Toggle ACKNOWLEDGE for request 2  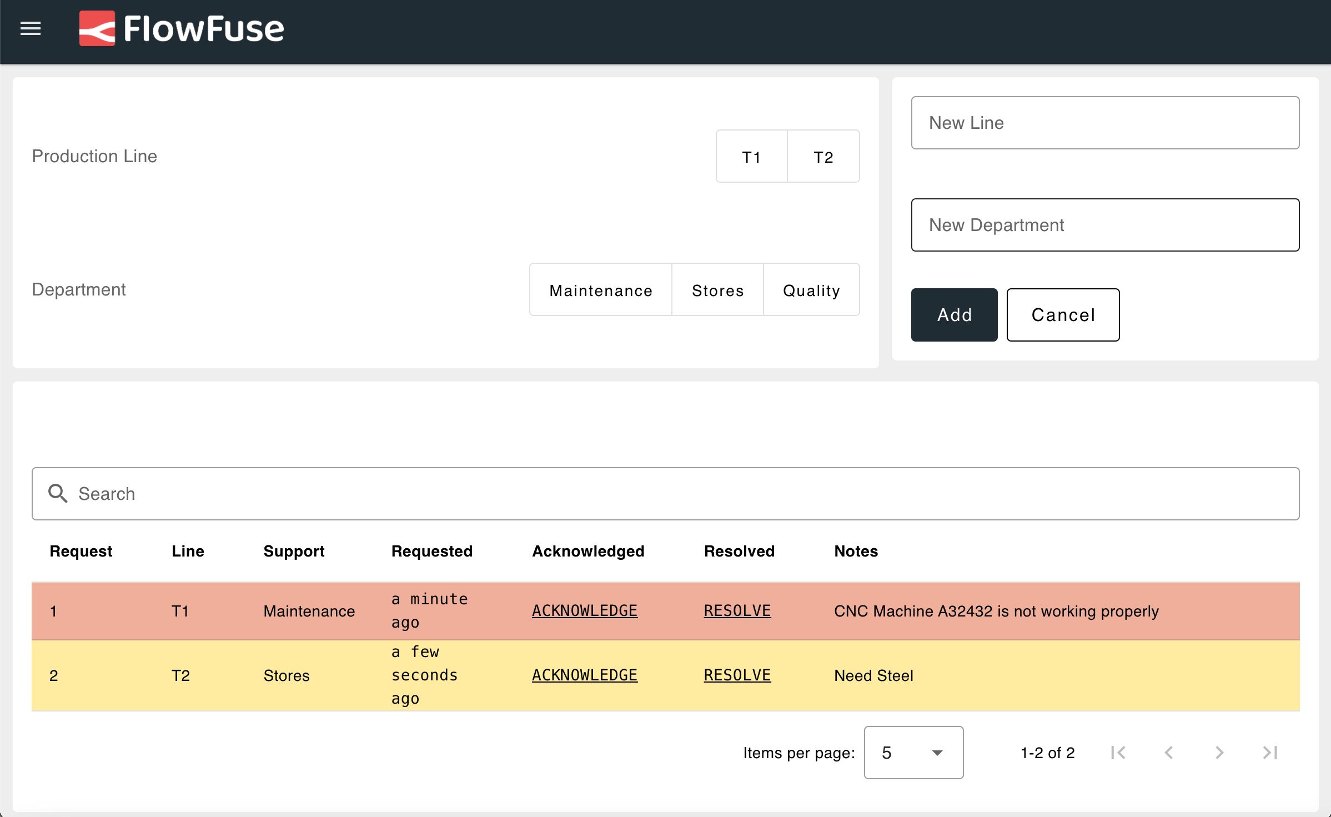(584, 675)
